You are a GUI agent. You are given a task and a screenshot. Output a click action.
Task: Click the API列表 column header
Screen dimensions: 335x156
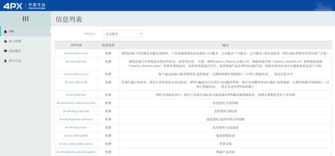point(76,45)
